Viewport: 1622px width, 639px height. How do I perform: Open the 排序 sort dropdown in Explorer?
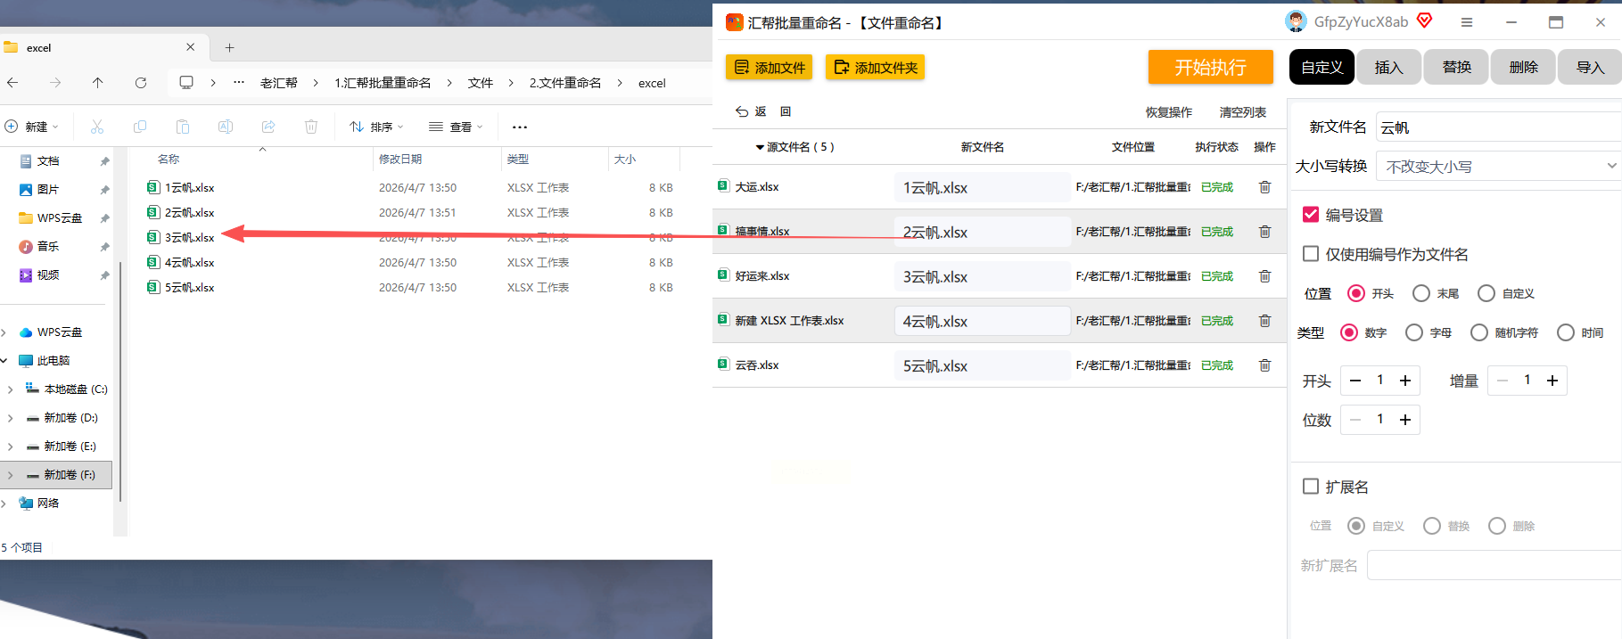point(377,127)
